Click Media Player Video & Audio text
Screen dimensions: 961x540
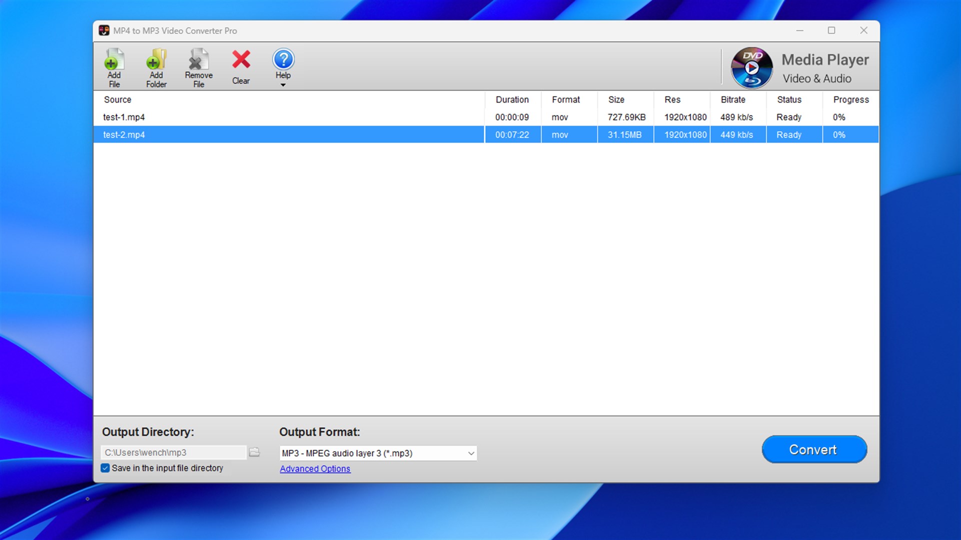coord(825,68)
